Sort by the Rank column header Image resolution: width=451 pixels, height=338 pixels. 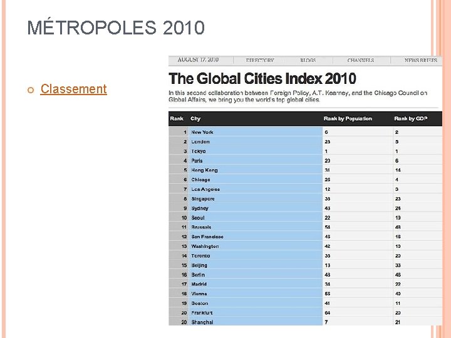177,118
